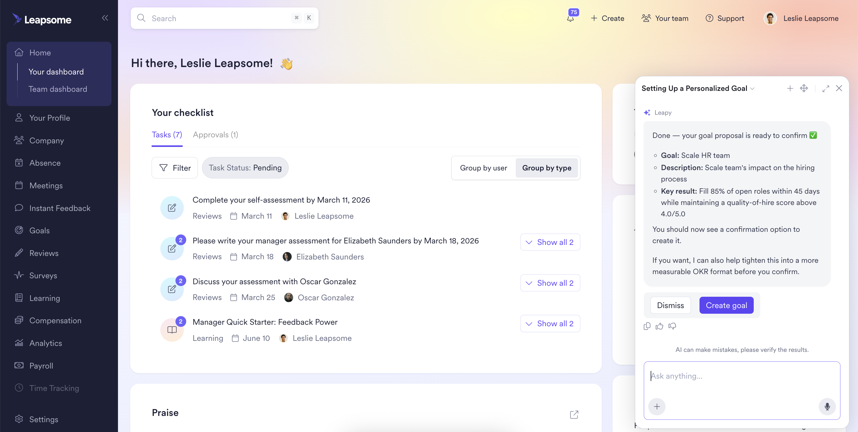Click the Reviews pencil icon

pyautogui.click(x=19, y=253)
